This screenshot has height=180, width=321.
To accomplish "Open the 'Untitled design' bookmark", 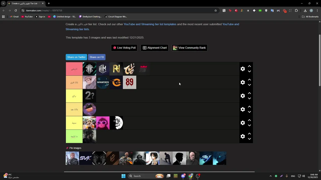I will (64, 17).
